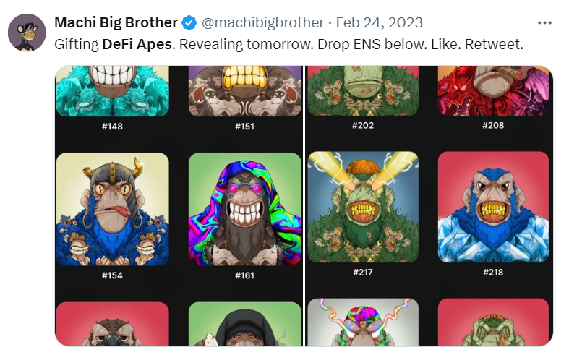Click Machi Big Brother profile avatar
Screen dimensions: 569x355
point(27,31)
